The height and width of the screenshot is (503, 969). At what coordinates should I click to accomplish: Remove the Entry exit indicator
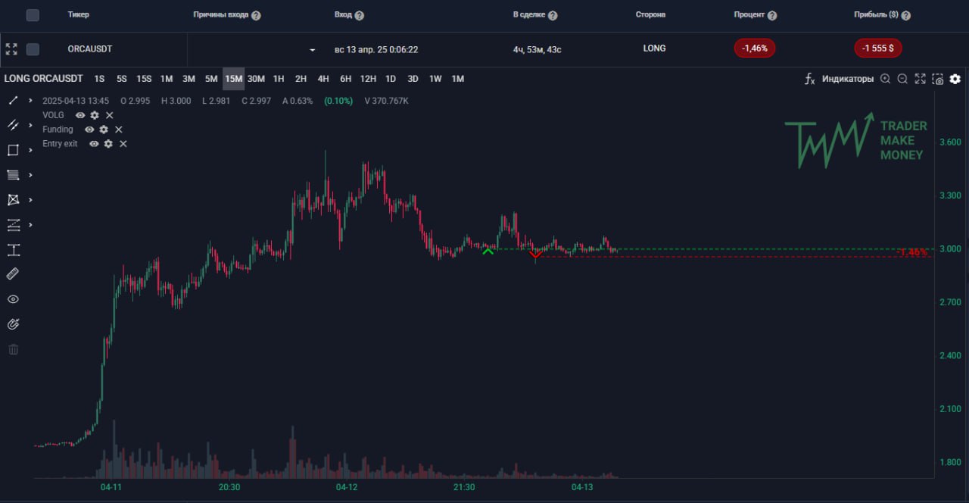click(x=123, y=144)
